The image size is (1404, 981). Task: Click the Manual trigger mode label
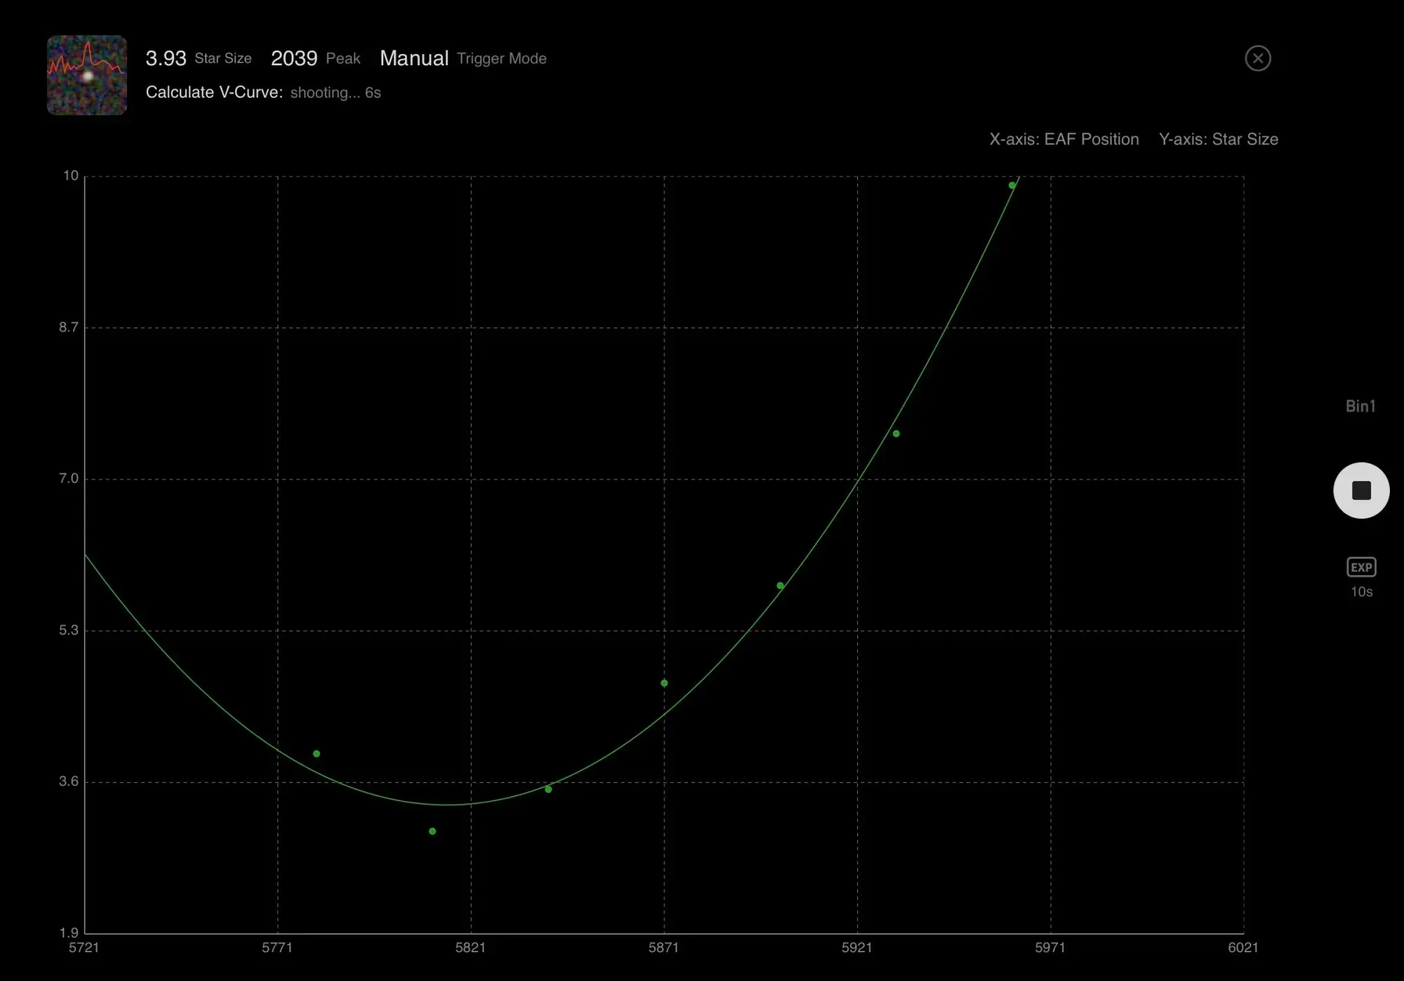pos(414,58)
